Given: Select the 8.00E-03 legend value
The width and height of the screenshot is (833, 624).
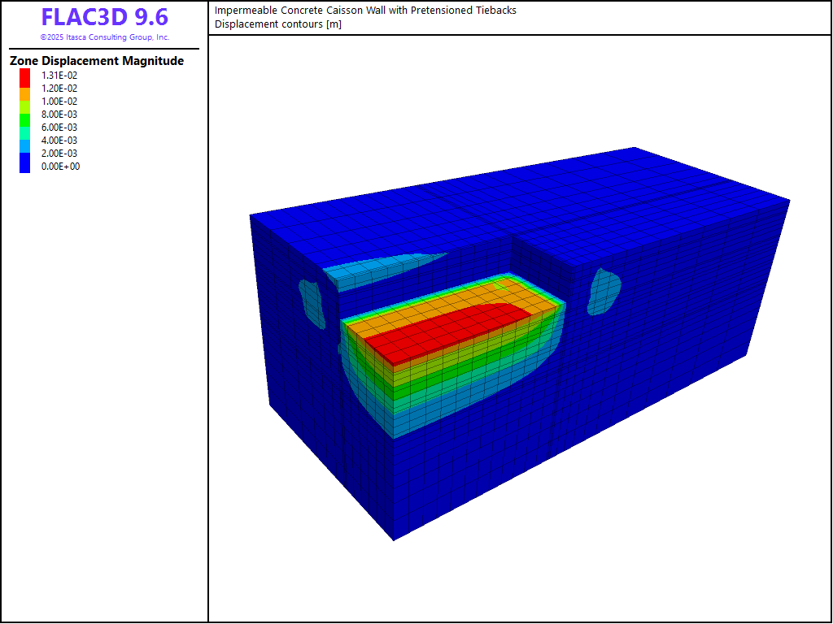Looking at the screenshot, I should coord(59,115).
